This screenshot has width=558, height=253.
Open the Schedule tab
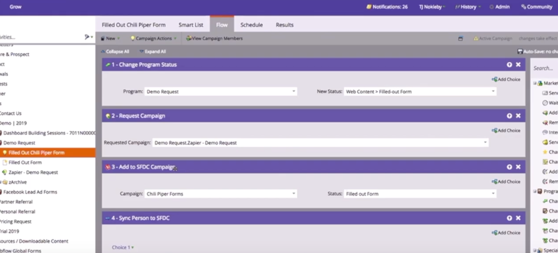tap(251, 25)
